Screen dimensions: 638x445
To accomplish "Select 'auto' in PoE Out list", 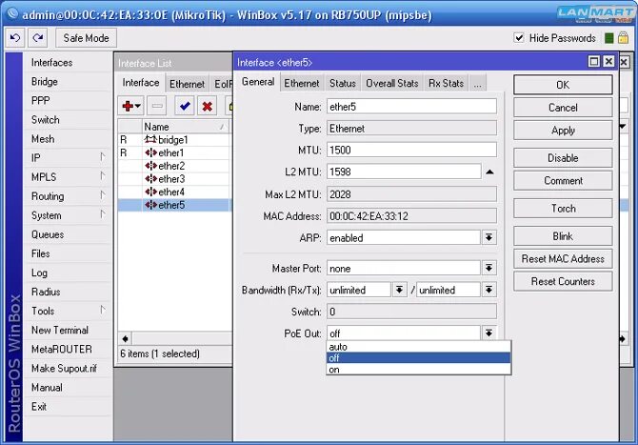I will 419,347.
